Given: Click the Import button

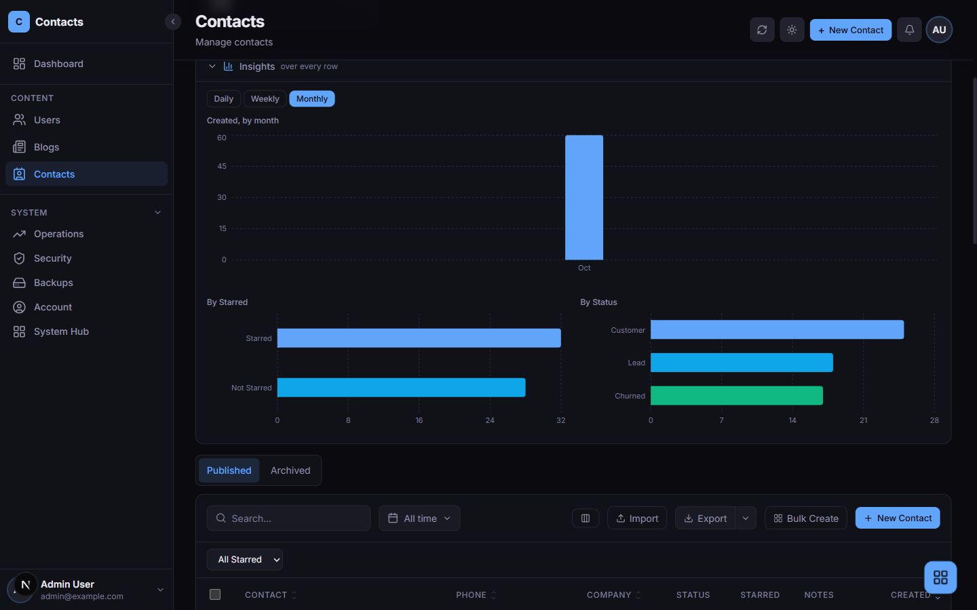Looking at the screenshot, I should click(637, 518).
